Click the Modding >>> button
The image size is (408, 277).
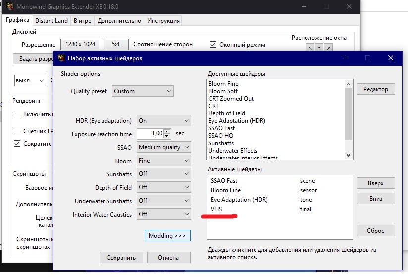[167, 235]
